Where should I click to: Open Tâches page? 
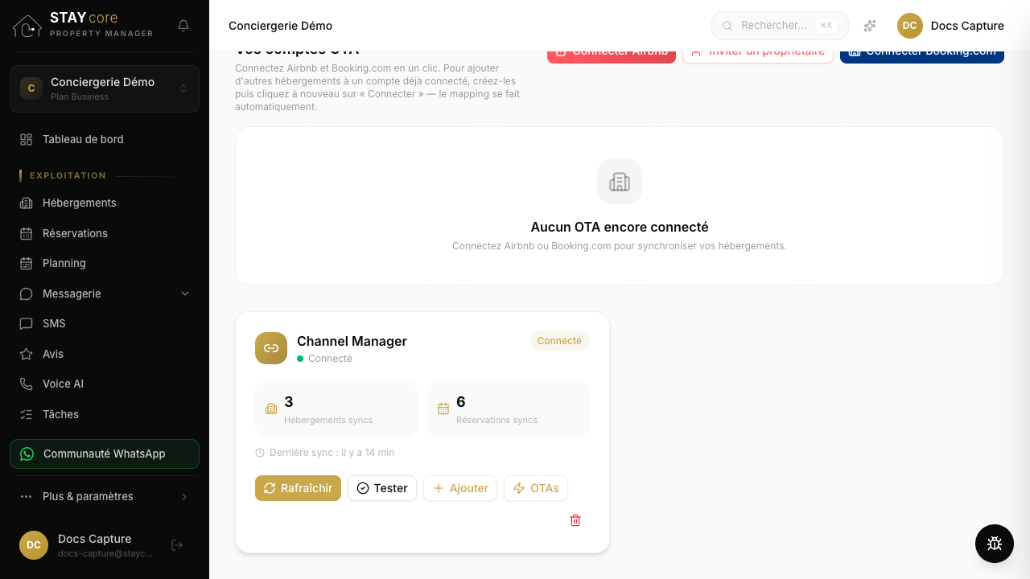click(105, 414)
